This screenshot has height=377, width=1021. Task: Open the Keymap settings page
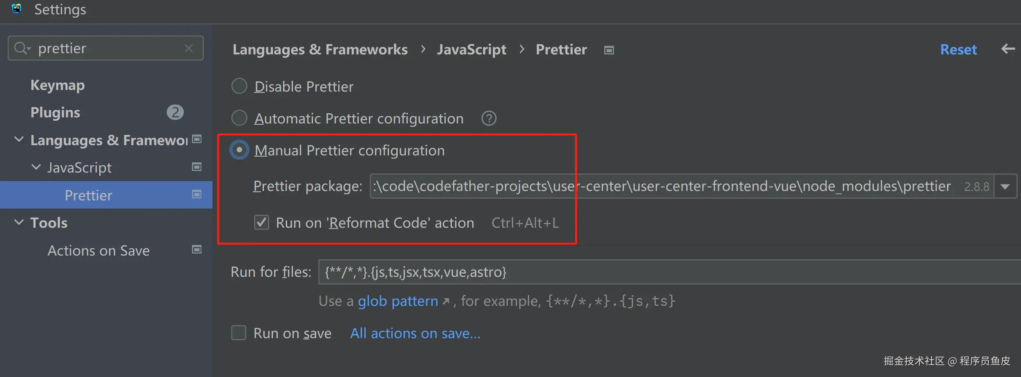point(58,85)
